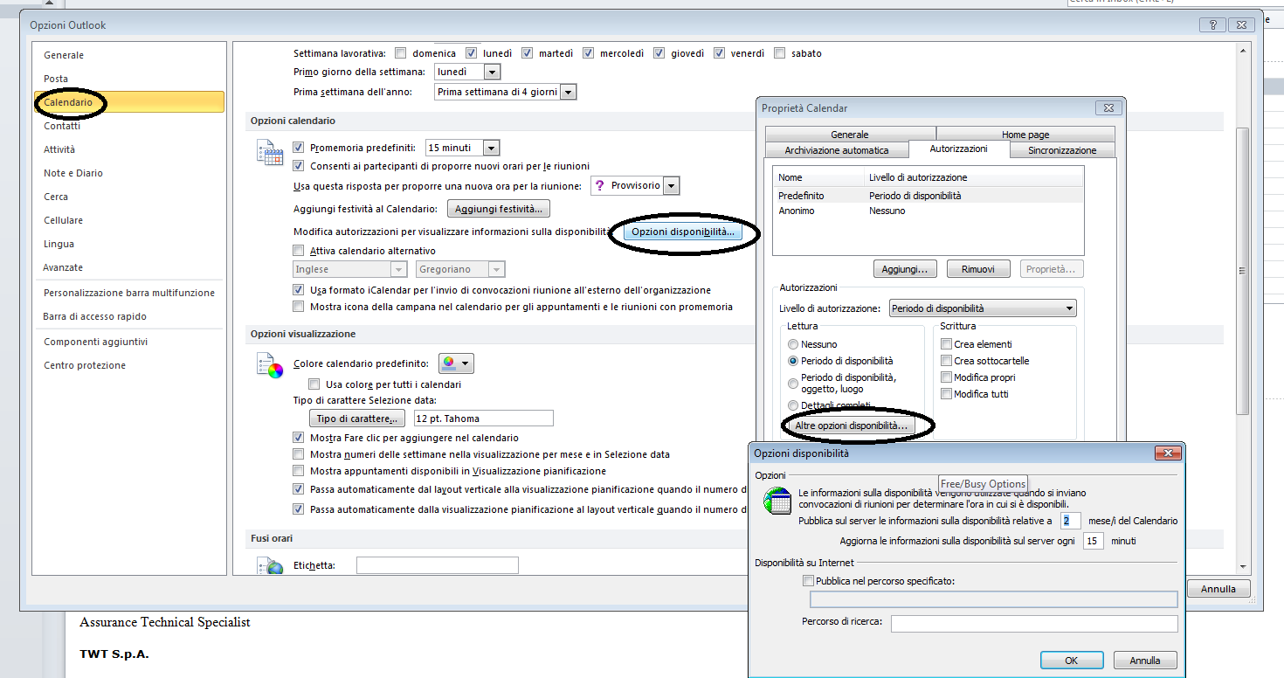Select Periodo di disponibilità radio button
1284x678 pixels.
pos(793,361)
